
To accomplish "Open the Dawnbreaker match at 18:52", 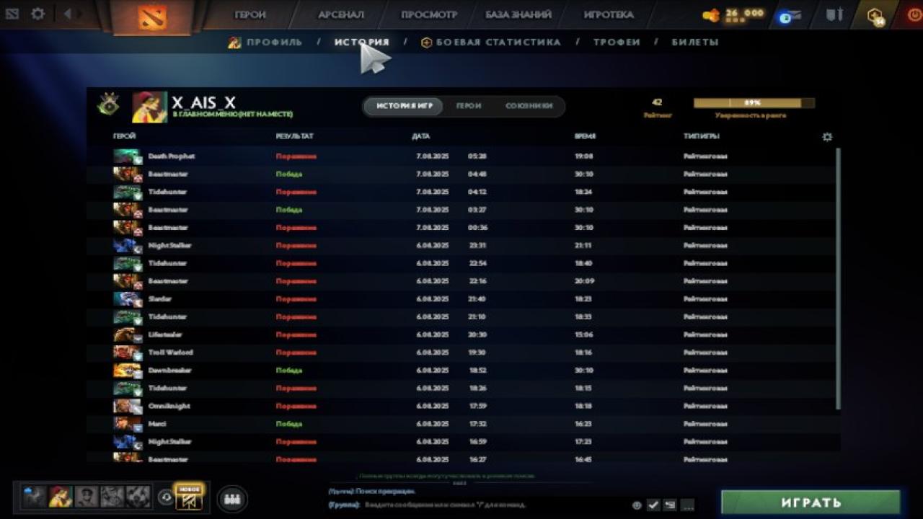I will pos(460,371).
